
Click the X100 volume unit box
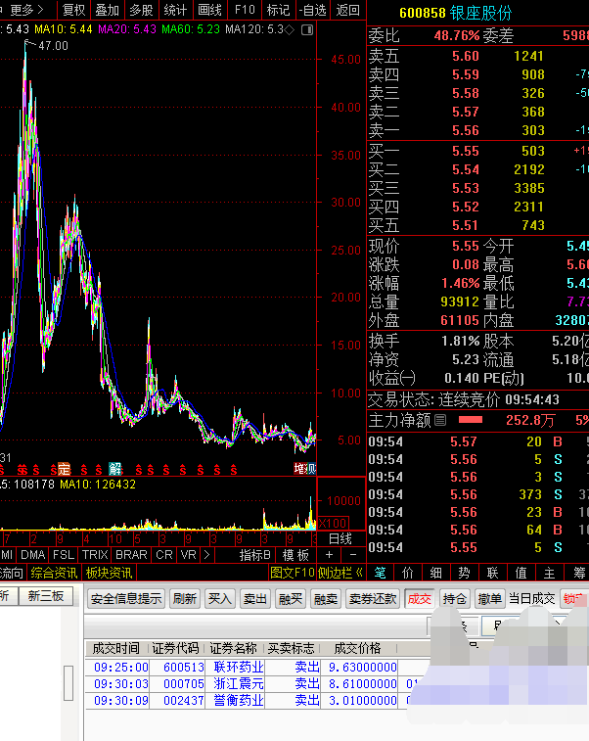click(334, 523)
